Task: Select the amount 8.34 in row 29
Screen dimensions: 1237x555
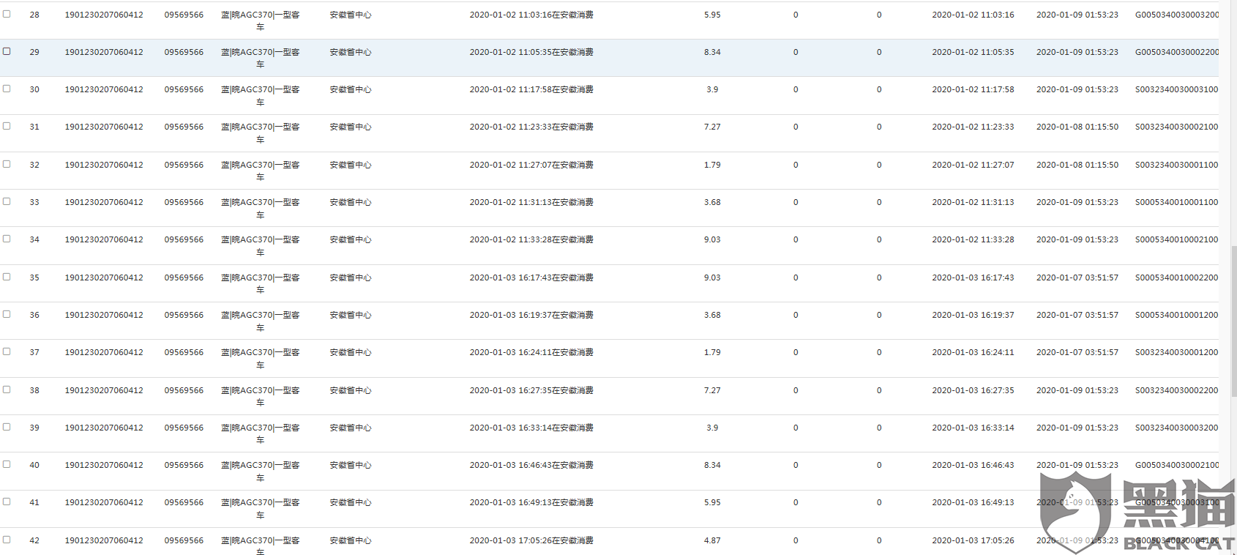Action: [712, 52]
